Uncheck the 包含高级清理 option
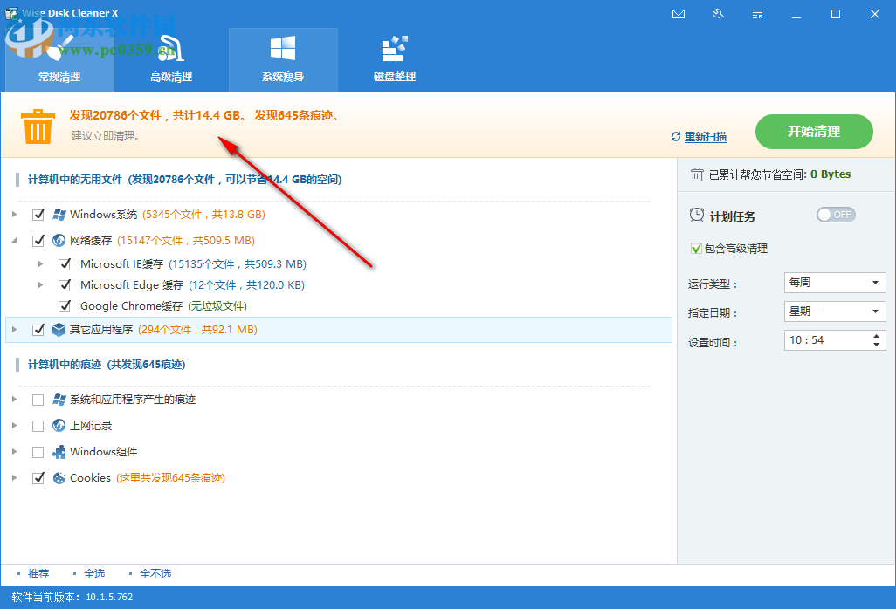896x609 pixels. 696,248
